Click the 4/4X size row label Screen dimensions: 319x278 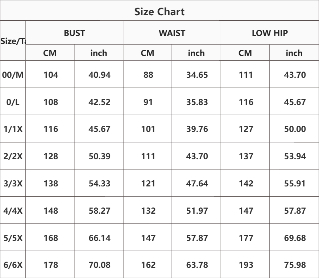pos(13,211)
